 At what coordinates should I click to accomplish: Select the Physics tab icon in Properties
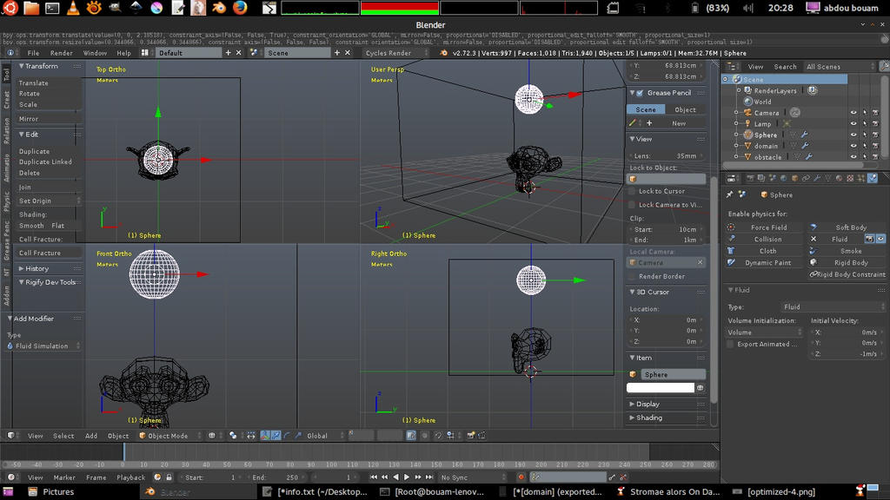coord(873,178)
